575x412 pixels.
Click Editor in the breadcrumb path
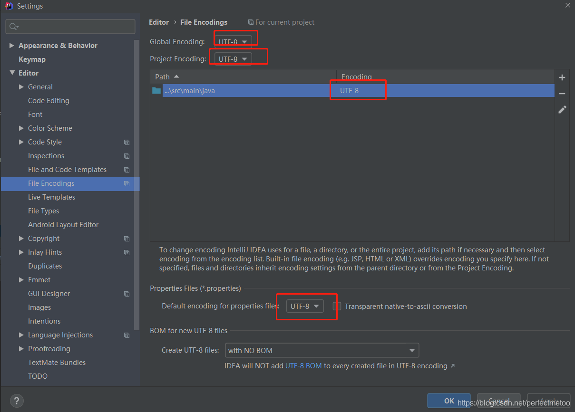pos(158,22)
